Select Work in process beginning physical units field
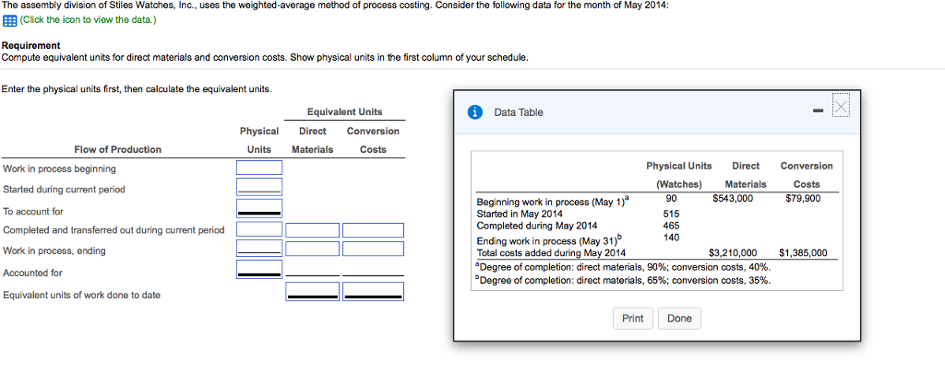Screen dimensions: 945x384 259,168
